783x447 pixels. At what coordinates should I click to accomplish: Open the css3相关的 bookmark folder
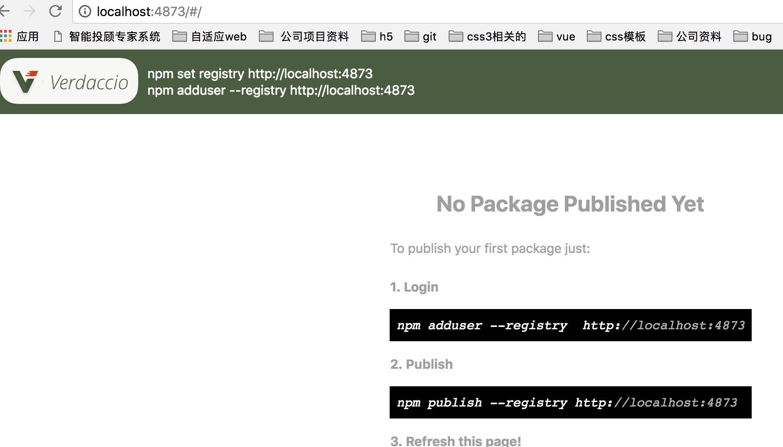(487, 36)
